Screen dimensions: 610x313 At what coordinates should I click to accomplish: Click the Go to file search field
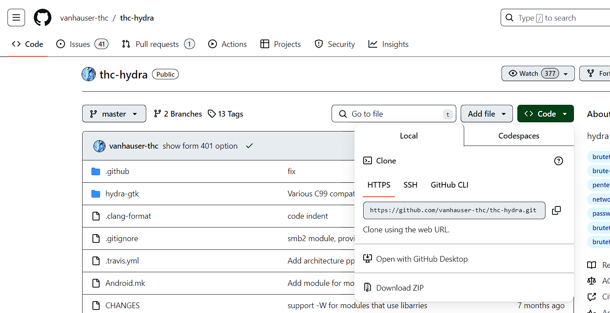click(394, 114)
